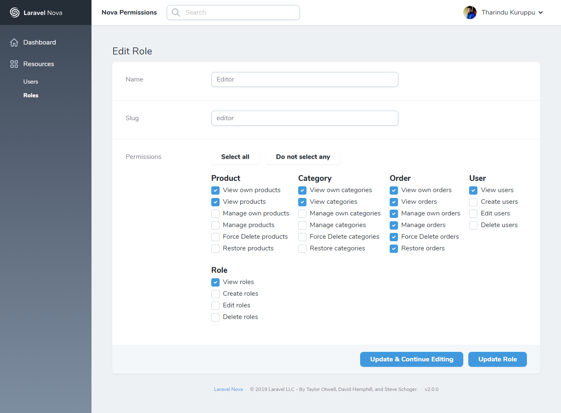Image resolution: width=561 pixels, height=413 pixels.
Task: Tick the Edit roles checkbox
Action: pos(215,306)
